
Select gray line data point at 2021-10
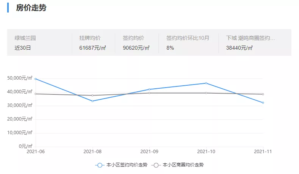pyautogui.click(x=206, y=93)
